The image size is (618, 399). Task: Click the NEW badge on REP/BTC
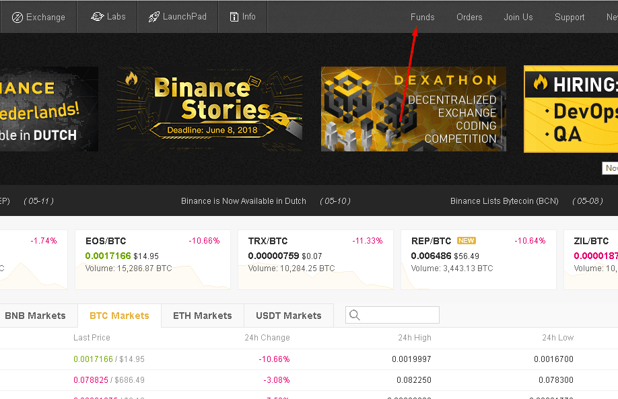pyautogui.click(x=467, y=241)
